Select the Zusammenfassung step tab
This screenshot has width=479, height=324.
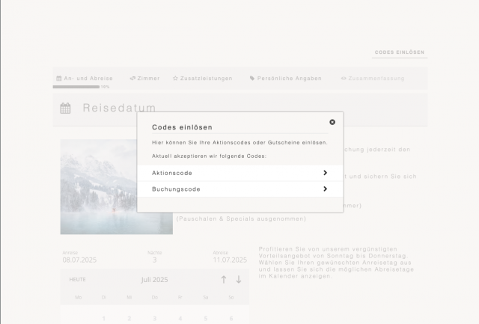pos(373,79)
